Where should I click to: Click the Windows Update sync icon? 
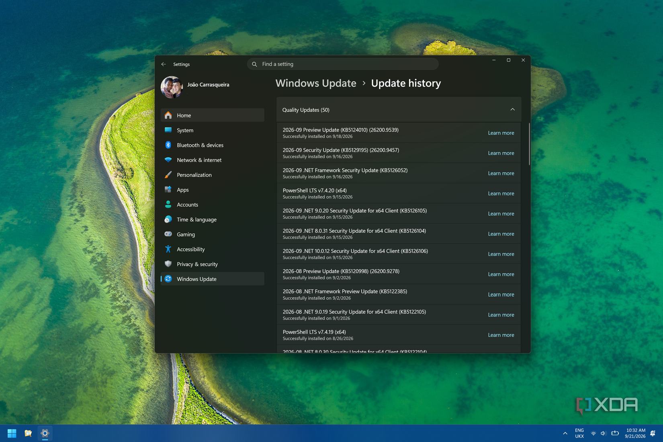coord(168,279)
